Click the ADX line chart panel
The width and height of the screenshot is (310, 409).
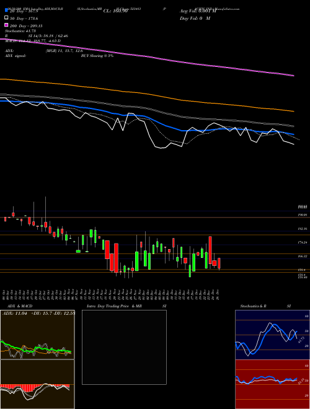(37, 335)
